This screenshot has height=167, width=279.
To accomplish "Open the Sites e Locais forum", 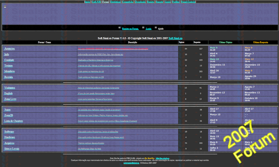I will (12, 149).
